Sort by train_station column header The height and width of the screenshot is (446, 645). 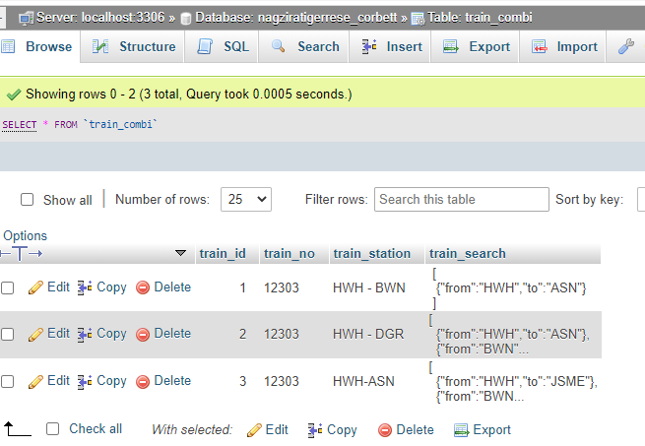pos(371,253)
